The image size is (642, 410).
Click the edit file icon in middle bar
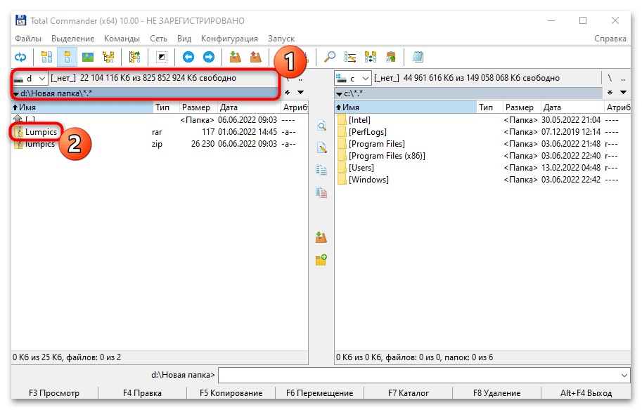point(321,147)
